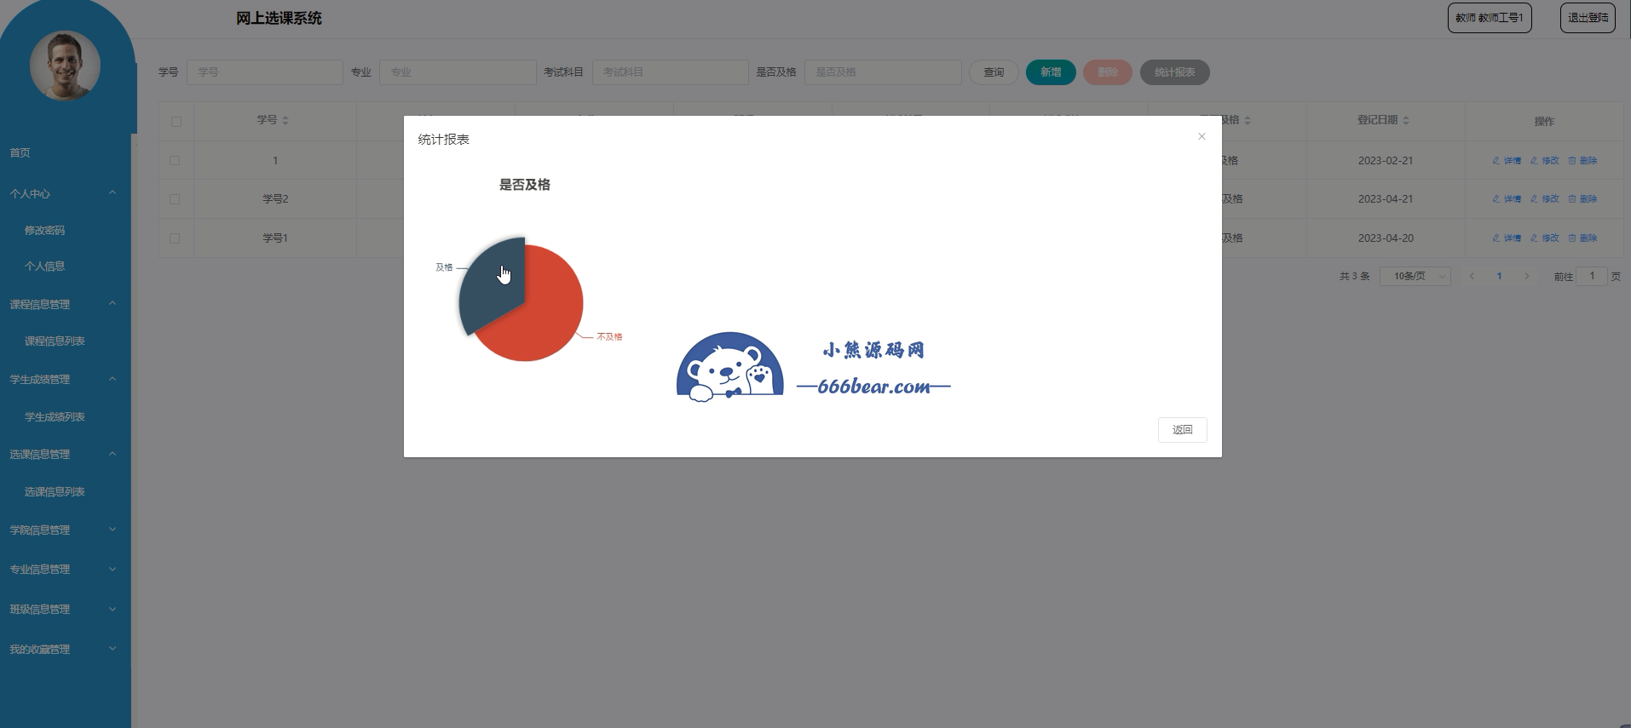Click the gray 统计报表 button
The height and width of the screenshot is (728, 1631).
(x=1174, y=72)
